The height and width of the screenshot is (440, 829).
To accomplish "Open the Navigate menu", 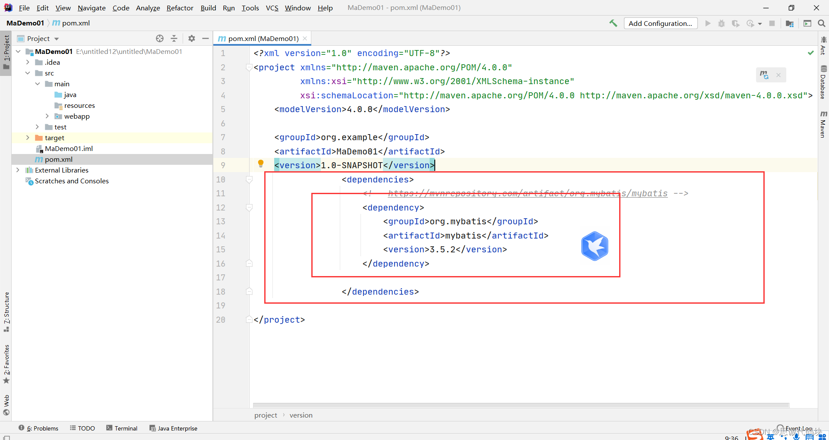I will click(92, 8).
